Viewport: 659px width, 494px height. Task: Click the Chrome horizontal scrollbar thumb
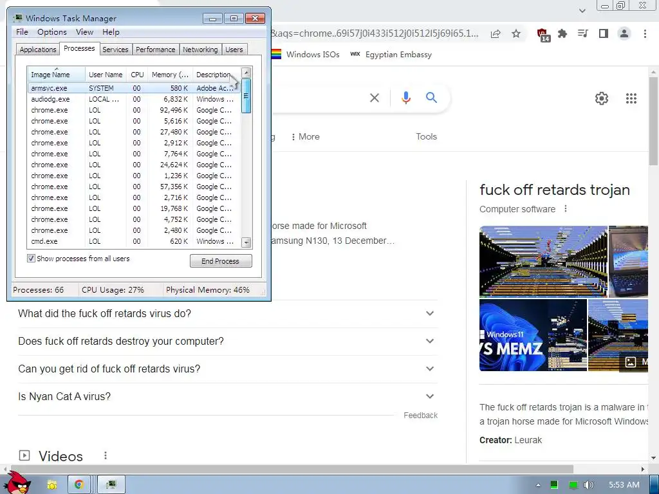point(291,469)
